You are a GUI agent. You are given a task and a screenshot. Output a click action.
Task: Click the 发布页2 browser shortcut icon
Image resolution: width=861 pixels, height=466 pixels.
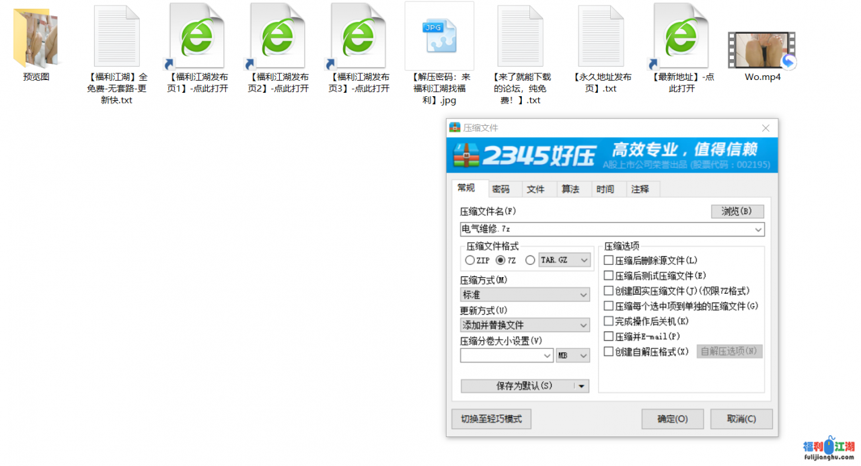point(278,36)
